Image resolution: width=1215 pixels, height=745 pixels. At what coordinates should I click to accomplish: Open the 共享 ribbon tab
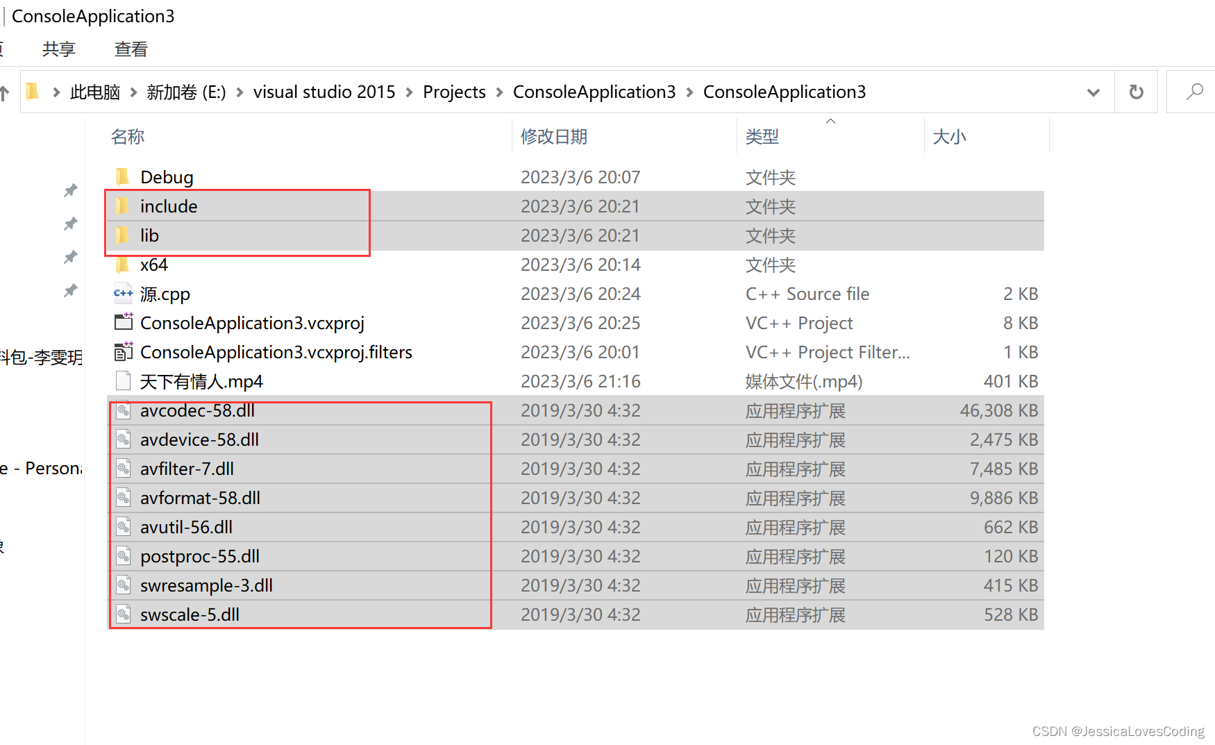(59, 49)
